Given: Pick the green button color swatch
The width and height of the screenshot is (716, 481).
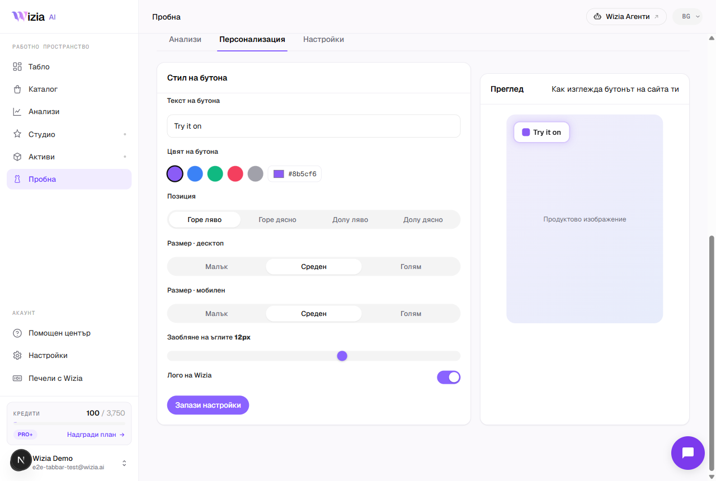Looking at the screenshot, I should (215, 174).
